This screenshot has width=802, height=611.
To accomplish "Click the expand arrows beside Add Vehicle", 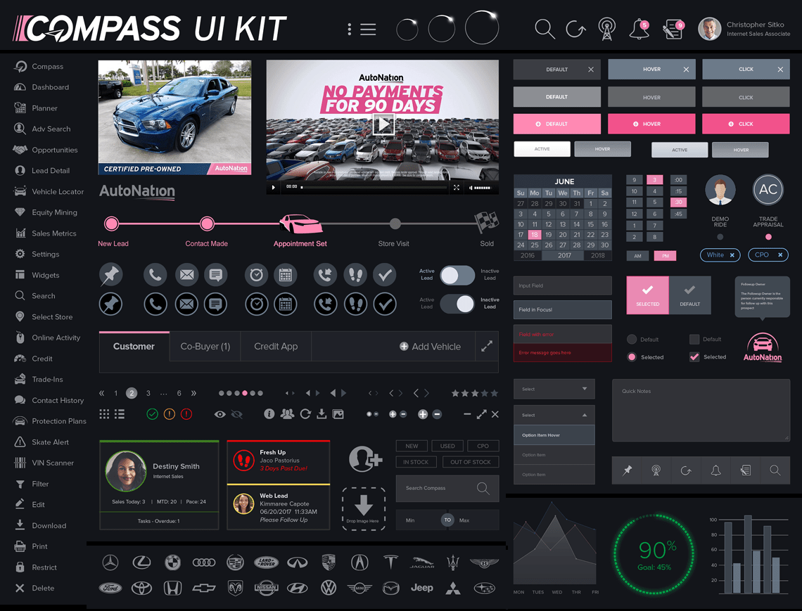I will click(486, 346).
